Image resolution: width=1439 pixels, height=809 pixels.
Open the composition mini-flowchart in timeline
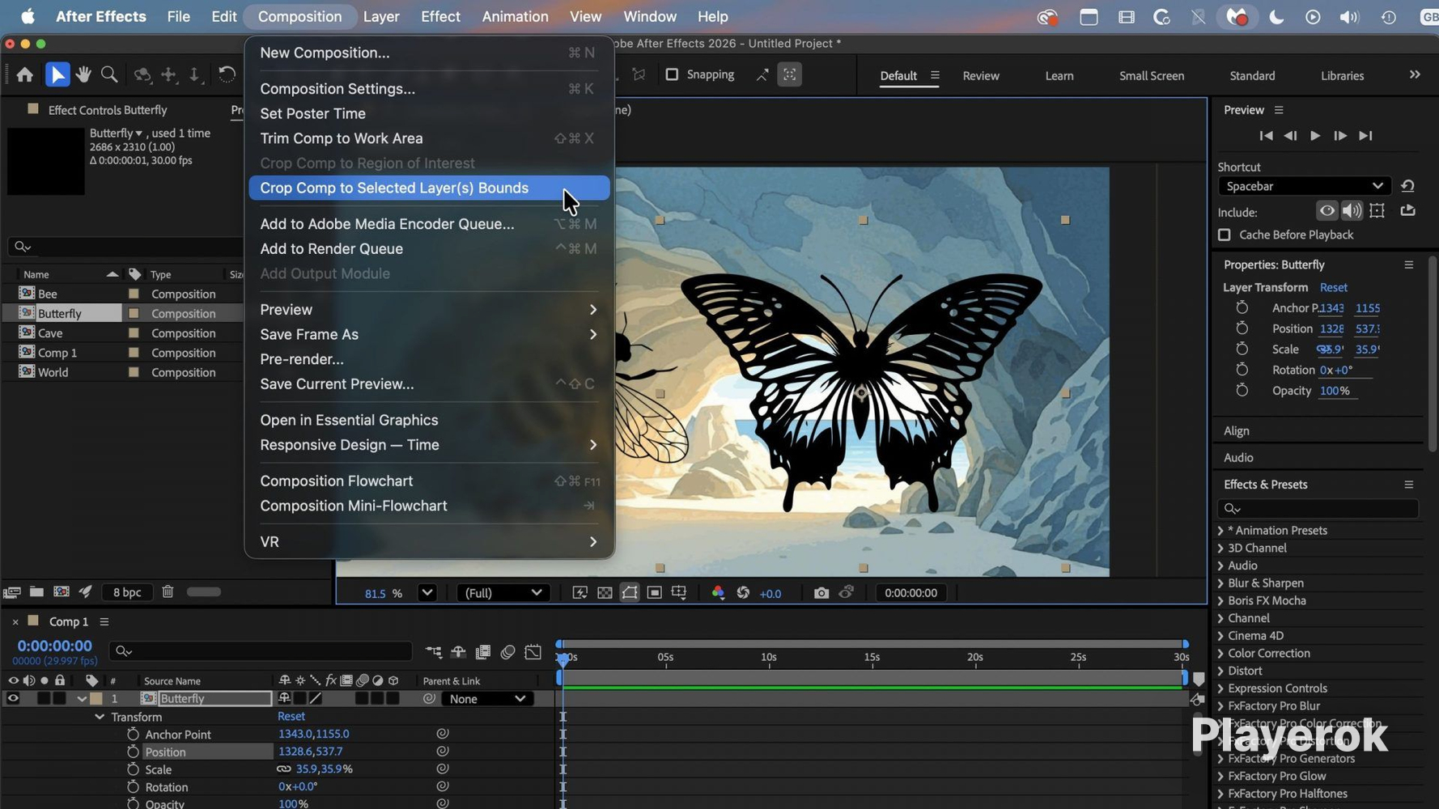tap(434, 652)
